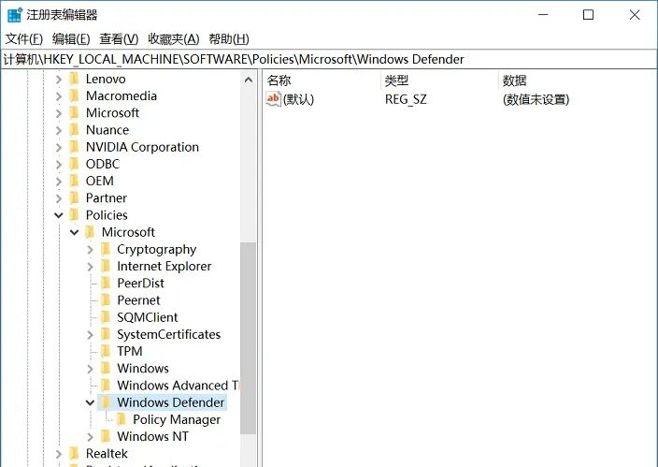Select the TPM key label
Viewport: 658px width, 467px height.
130,351
